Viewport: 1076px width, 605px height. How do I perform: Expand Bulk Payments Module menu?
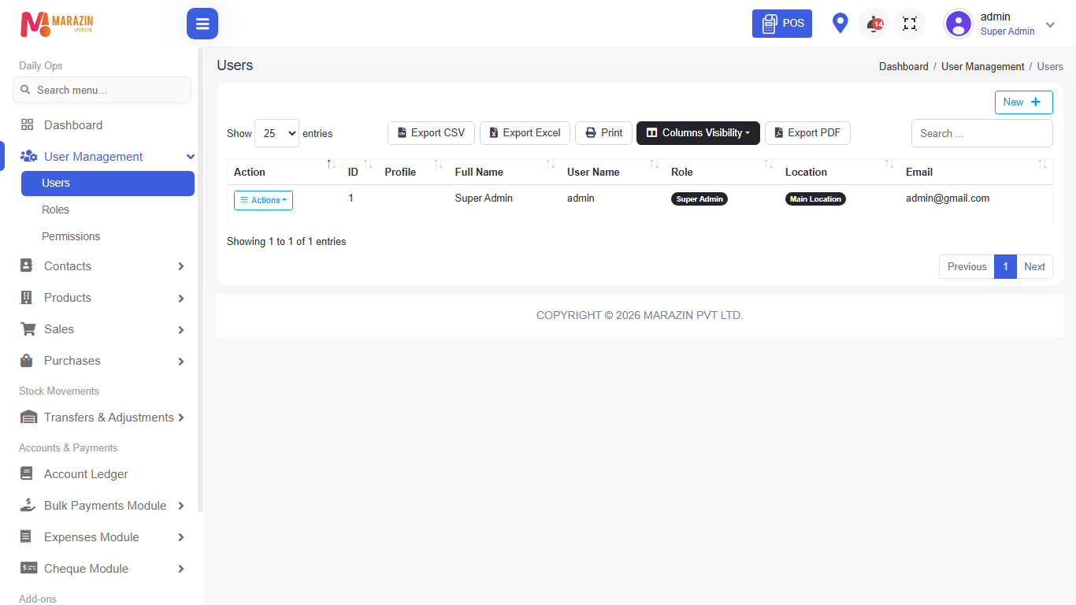(102, 506)
